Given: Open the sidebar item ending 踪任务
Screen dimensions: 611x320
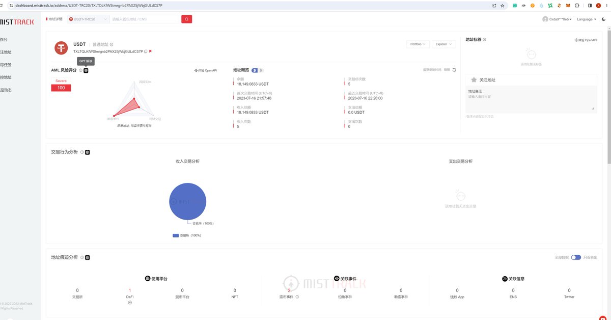Looking at the screenshot, I should coord(6,65).
